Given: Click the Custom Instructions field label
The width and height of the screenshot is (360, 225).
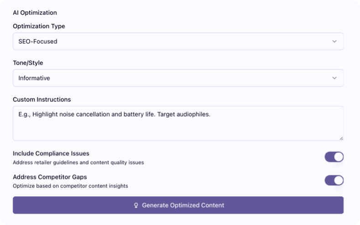Looking at the screenshot, I should tap(42, 99).
